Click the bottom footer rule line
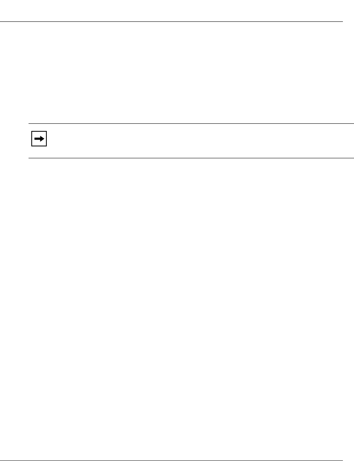 pos(171,461)
